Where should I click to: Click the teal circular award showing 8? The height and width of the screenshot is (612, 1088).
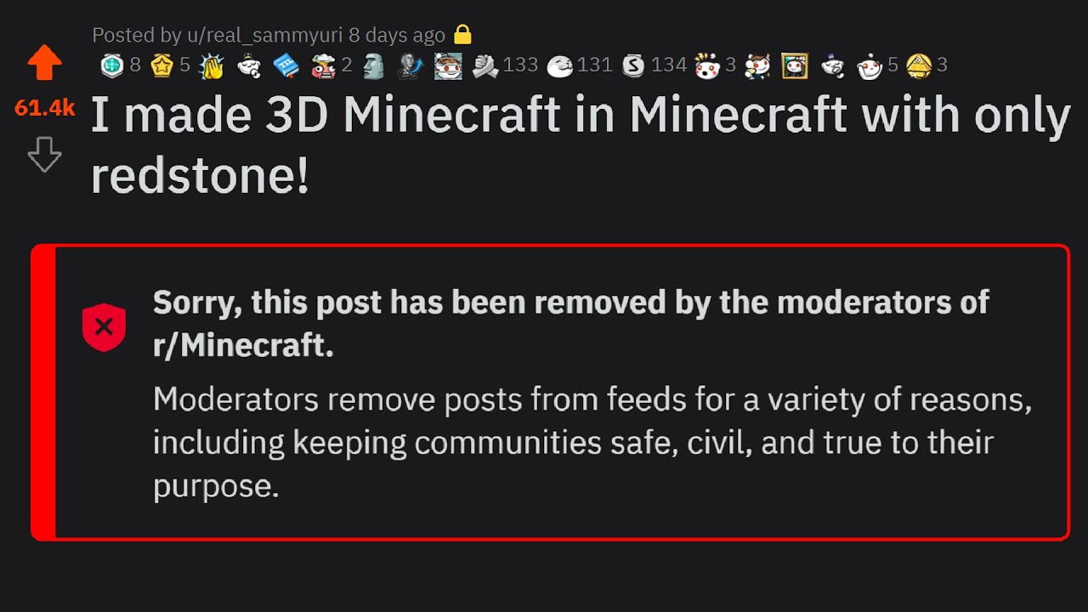[112, 65]
